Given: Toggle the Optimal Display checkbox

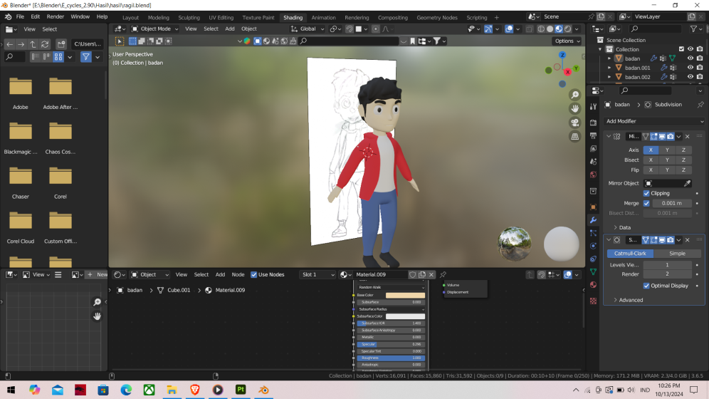Looking at the screenshot, I should [x=646, y=286].
